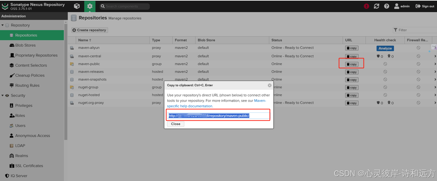Sort by the Status column header

pos(306,40)
